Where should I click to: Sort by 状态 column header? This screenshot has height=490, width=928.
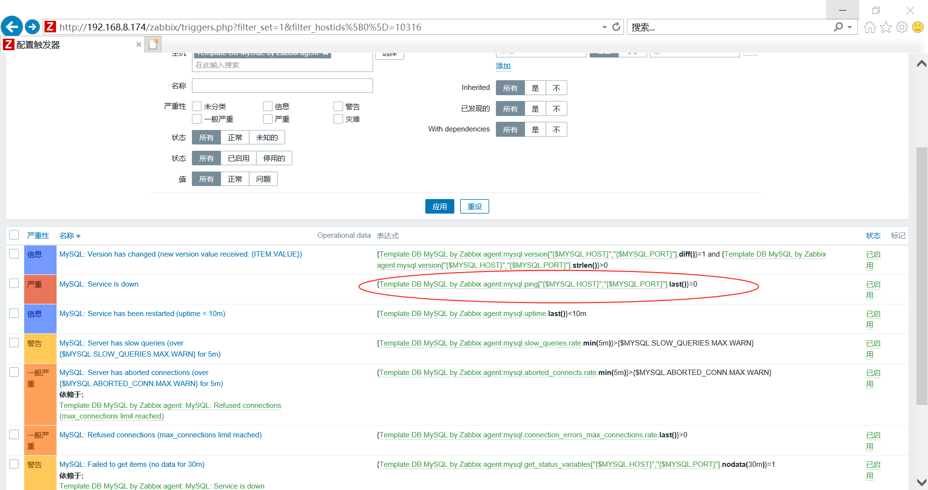[873, 235]
